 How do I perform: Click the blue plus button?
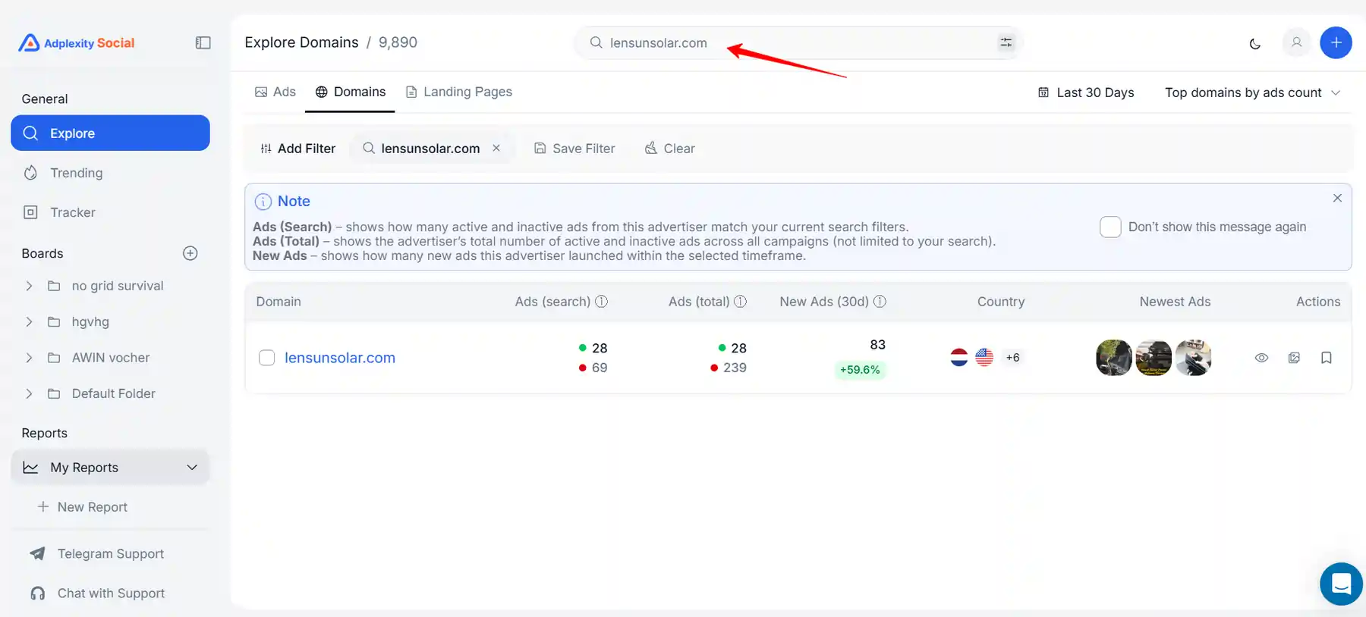(x=1336, y=42)
